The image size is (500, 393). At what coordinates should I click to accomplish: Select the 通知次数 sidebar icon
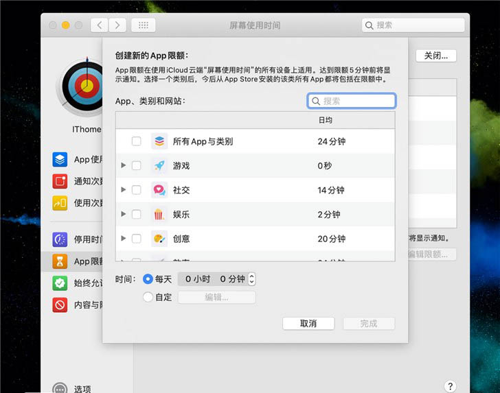point(60,181)
